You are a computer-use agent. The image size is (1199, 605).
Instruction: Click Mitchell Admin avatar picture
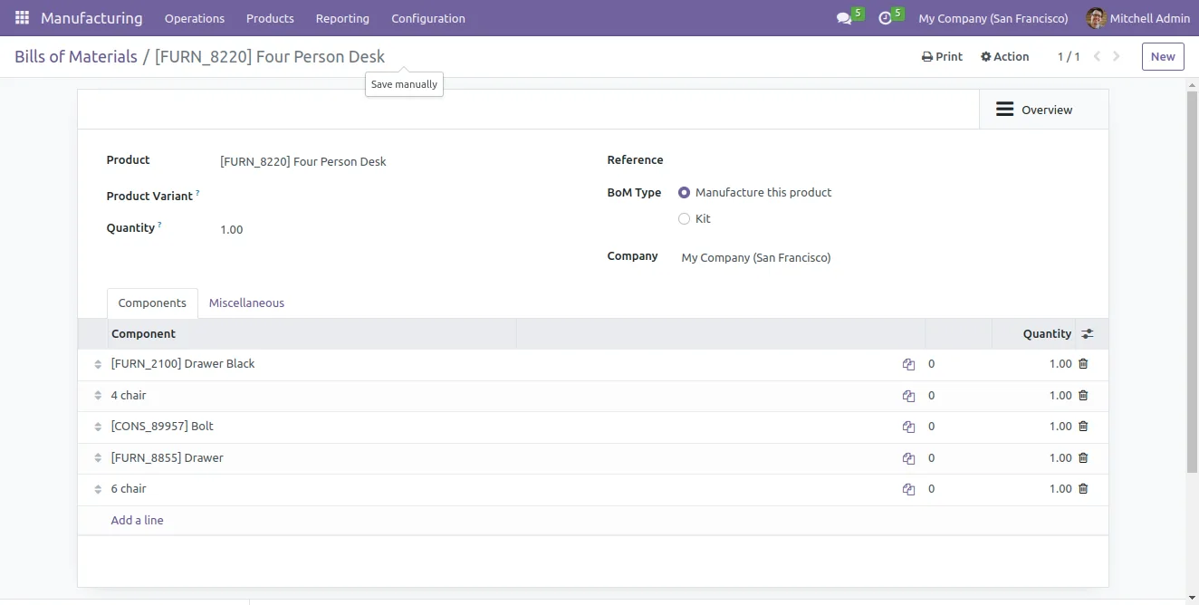(x=1096, y=18)
